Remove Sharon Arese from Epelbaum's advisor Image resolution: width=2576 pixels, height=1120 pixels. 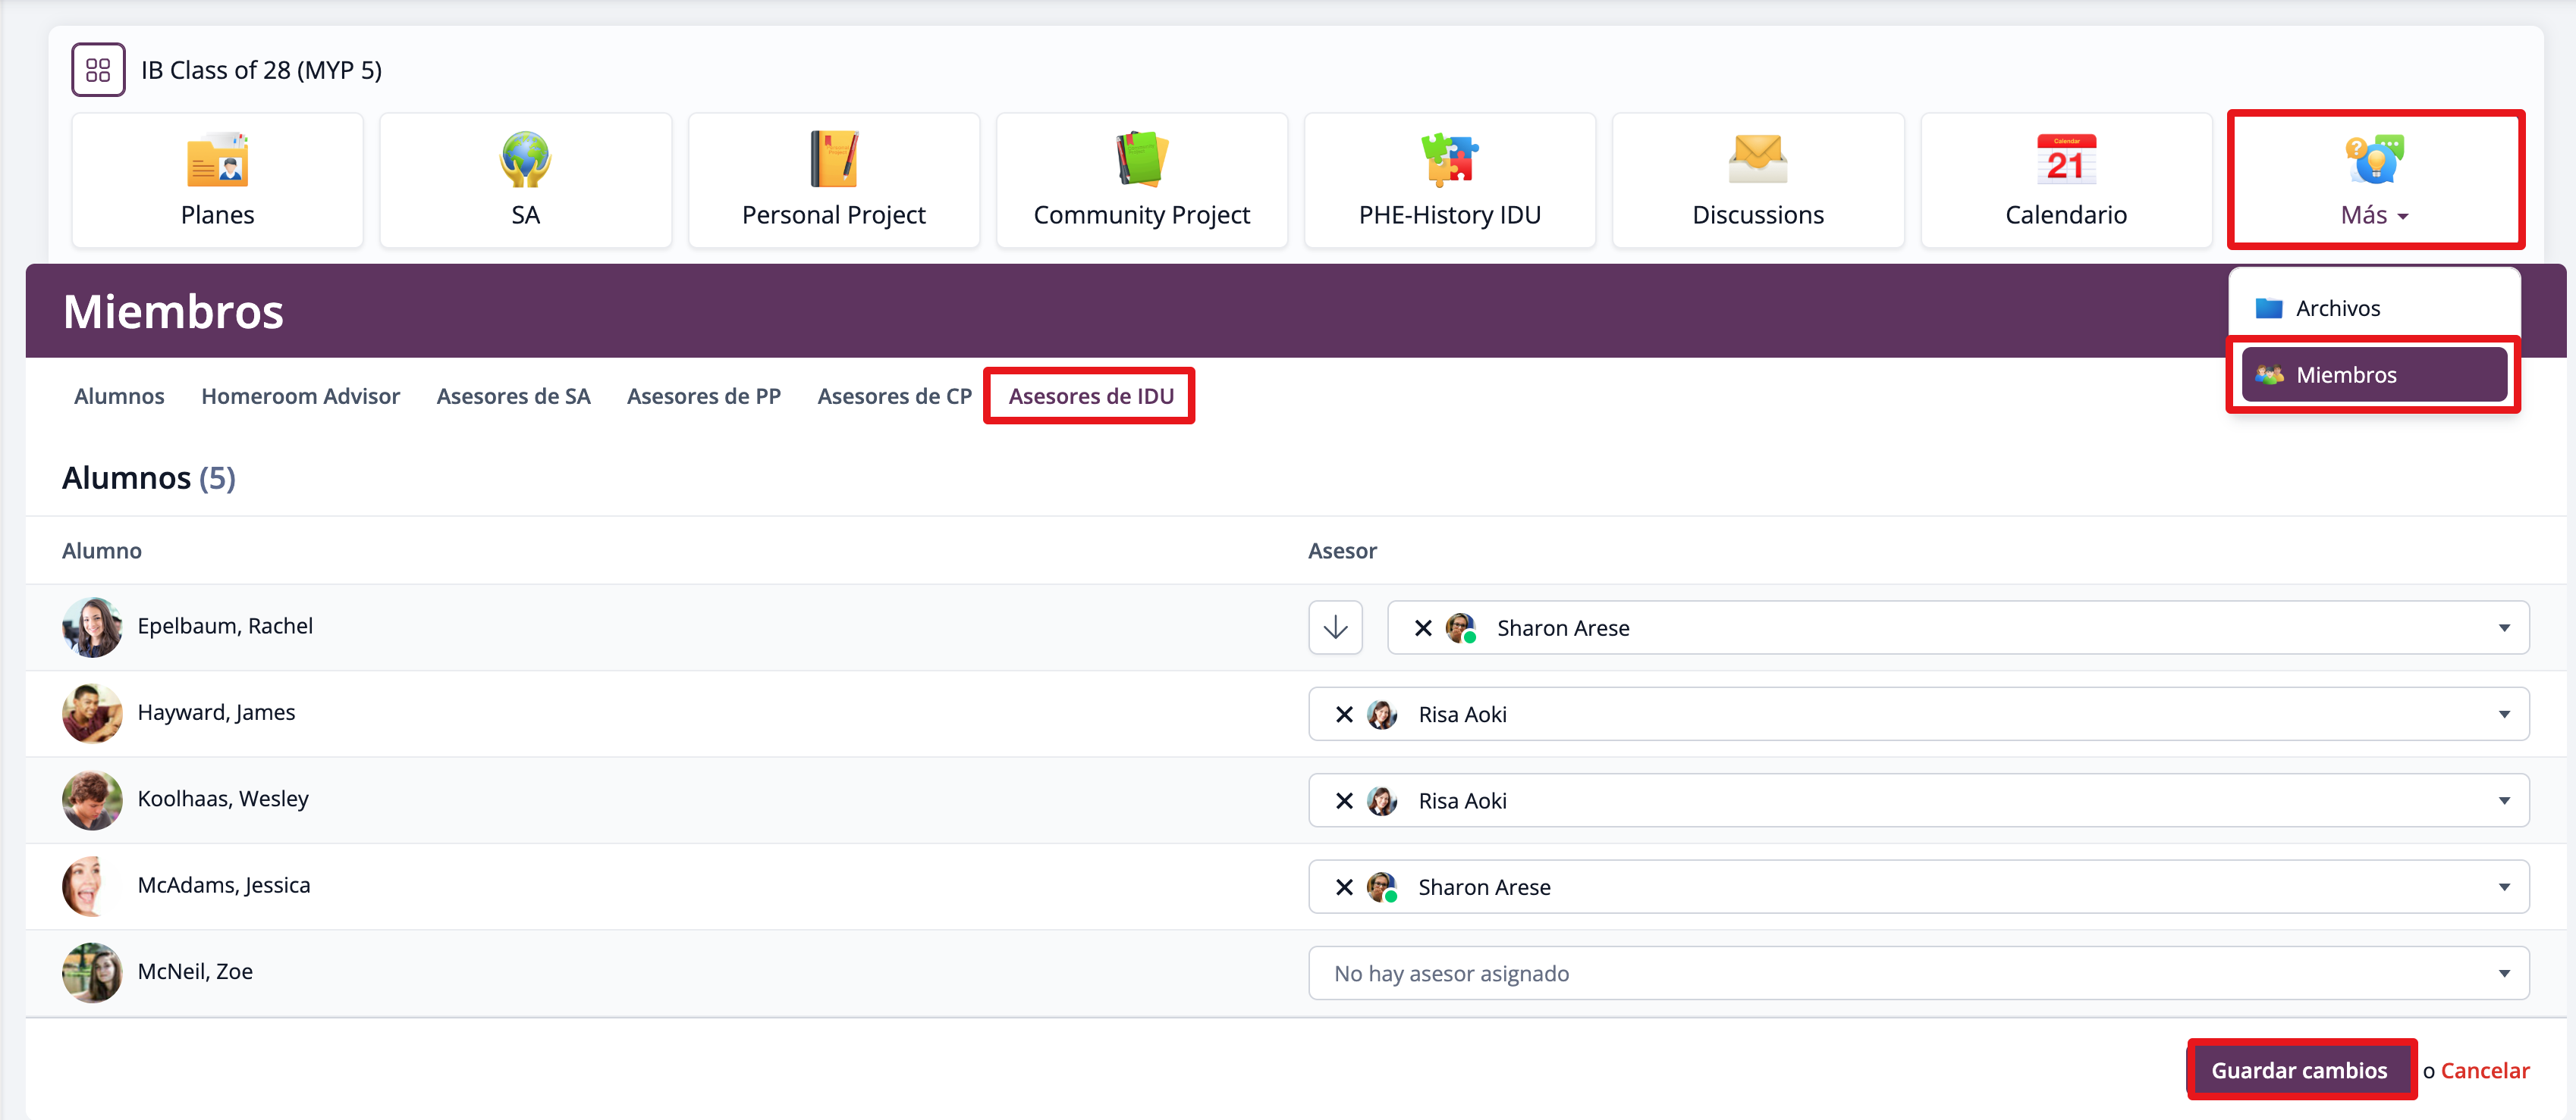click(1423, 628)
